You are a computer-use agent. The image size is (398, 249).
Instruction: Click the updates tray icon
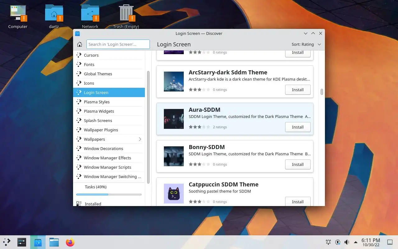pyautogui.click(x=338, y=242)
